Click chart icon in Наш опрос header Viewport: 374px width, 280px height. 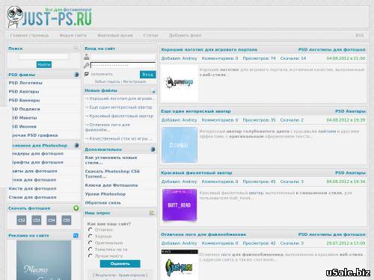coord(152,213)
